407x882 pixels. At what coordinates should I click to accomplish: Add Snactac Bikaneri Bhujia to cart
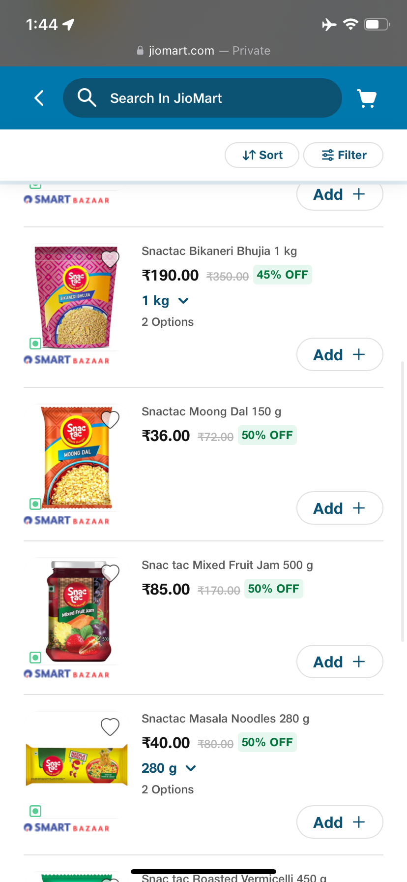click(340, 354)
